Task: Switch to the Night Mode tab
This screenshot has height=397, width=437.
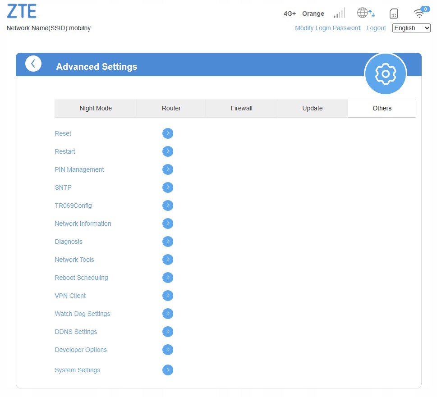Action: coord(96,108)
